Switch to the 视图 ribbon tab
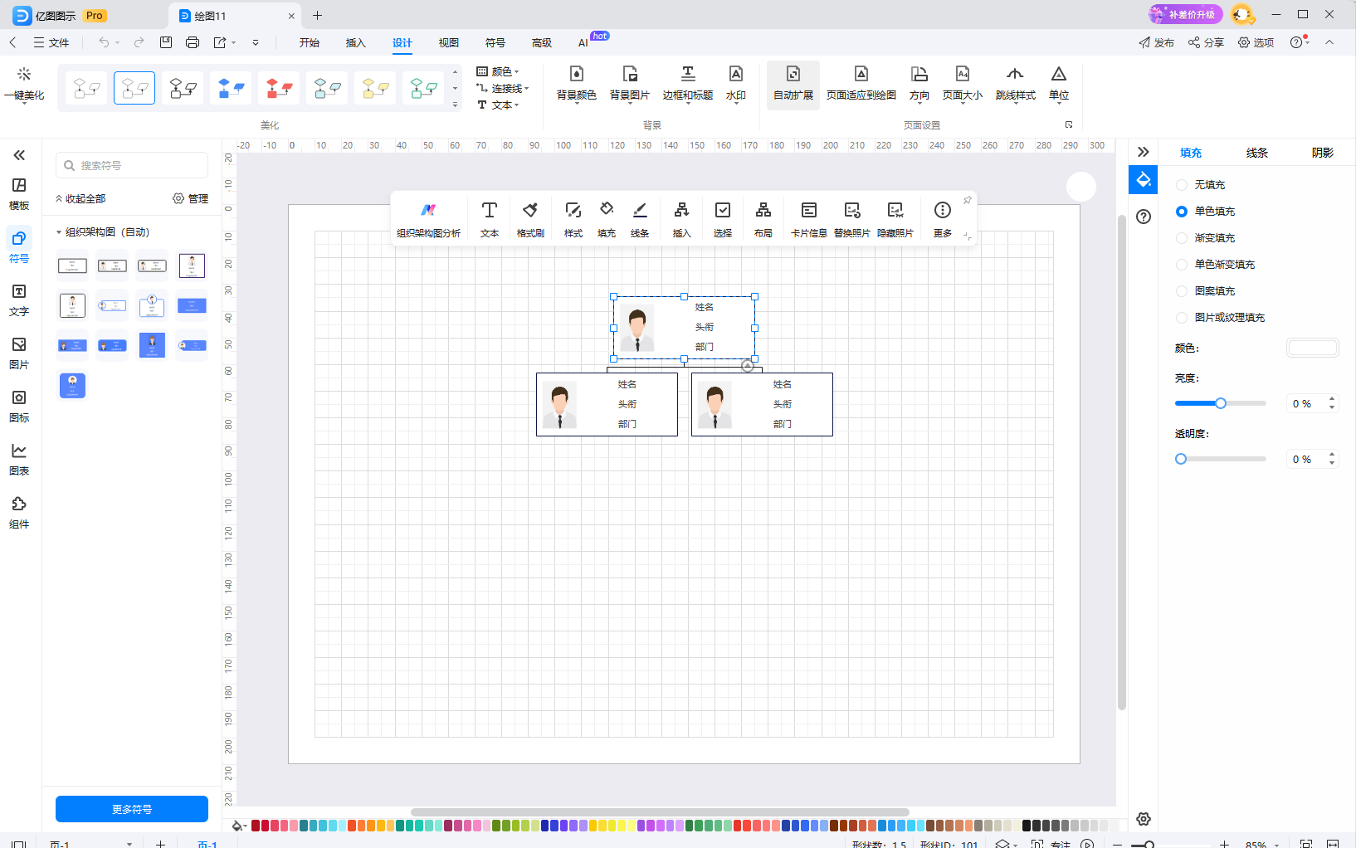The image size is (1356, 848). coord(449,43)
